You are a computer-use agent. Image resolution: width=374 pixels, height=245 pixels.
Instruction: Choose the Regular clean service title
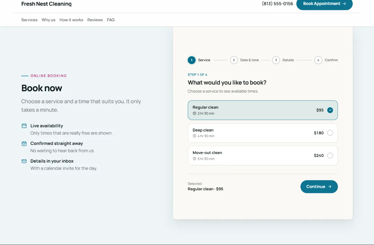point(205,107)
